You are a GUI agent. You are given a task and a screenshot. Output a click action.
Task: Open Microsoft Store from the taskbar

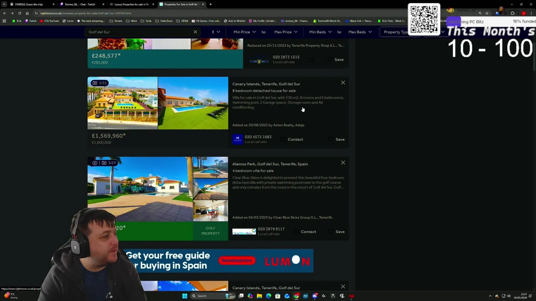click(x=278, y=296)
